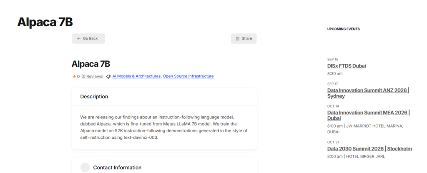
Task: Click the Description section header
Action: [94, 96]
